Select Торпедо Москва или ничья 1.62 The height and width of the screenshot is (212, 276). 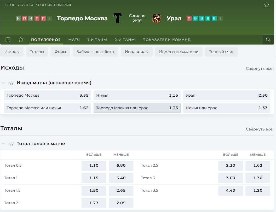coord(48,108)
